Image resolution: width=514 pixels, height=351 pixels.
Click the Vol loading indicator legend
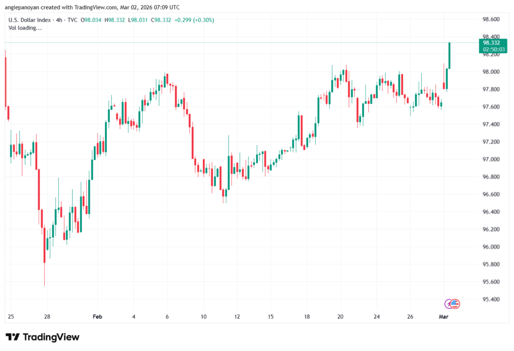pyautogui.click(x=25, y=28)
